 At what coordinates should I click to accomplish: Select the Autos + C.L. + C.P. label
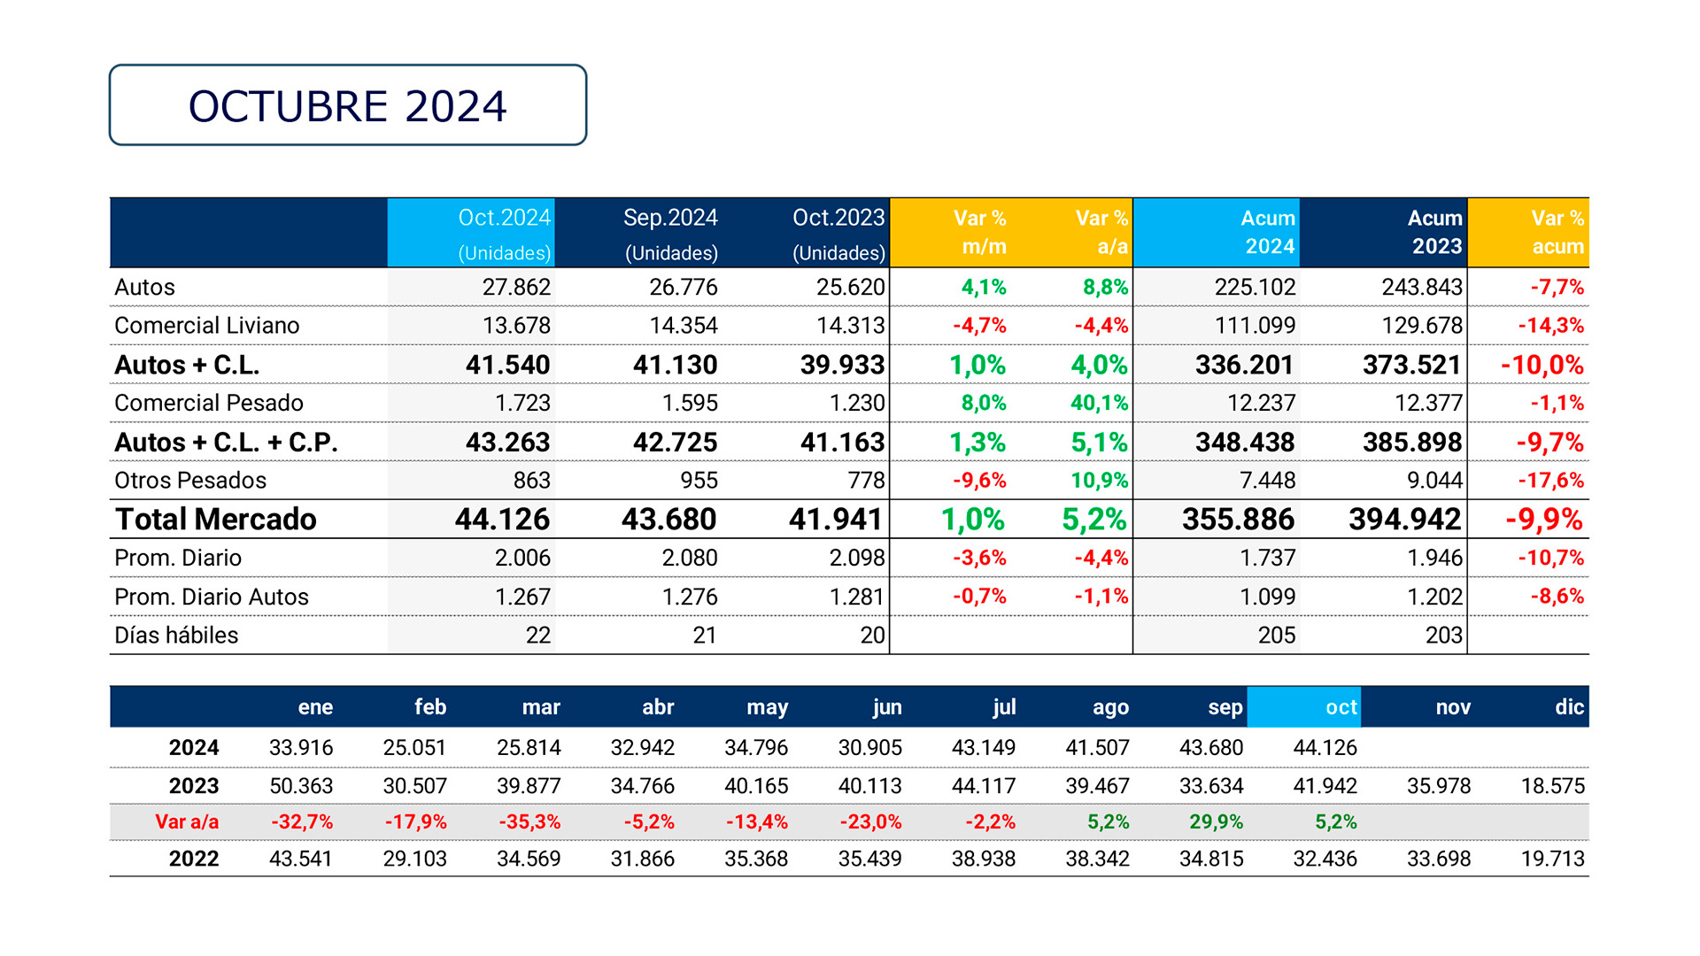click(227, 442)
